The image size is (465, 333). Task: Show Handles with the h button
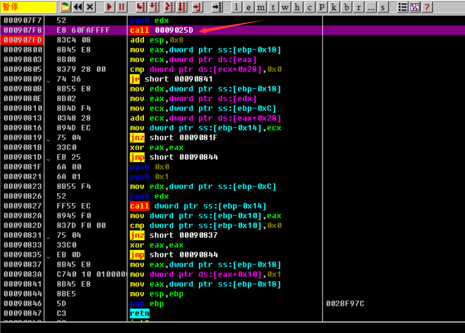[x=297, y=7]
